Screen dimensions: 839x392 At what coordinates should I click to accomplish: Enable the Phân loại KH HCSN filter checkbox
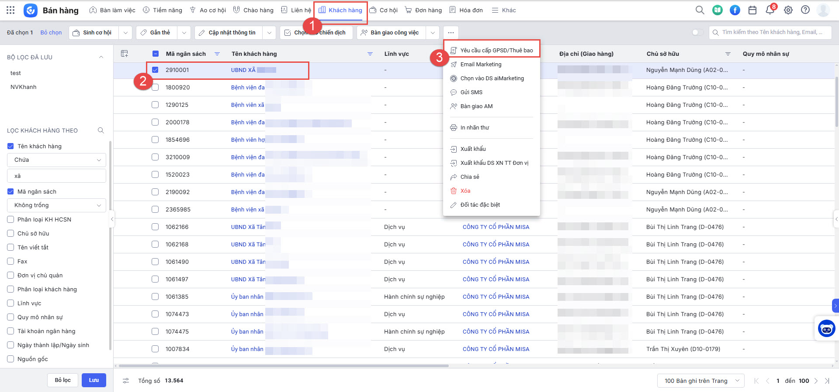(10, 219)
